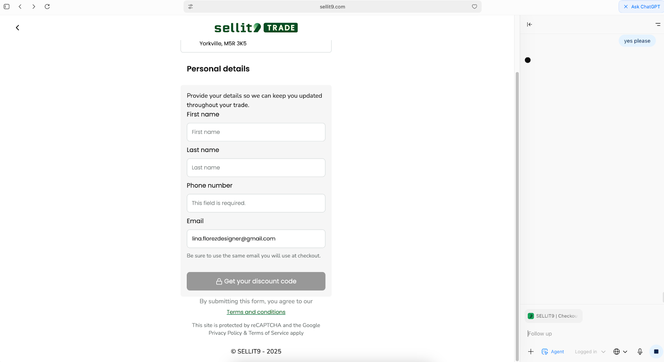This screenshot has width=664, height=362.
Task: Stop the response with the stop button
Action: click(656, 352)
